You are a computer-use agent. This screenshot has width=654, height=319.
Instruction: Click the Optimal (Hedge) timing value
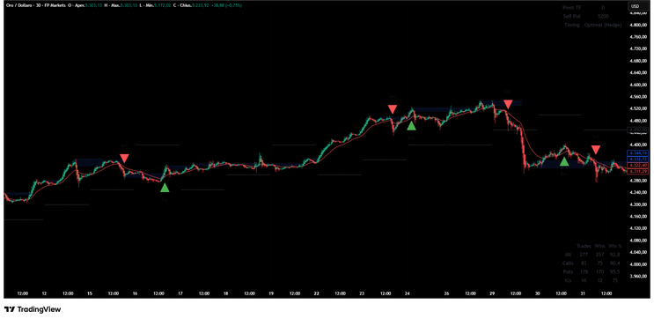[603, 25]
